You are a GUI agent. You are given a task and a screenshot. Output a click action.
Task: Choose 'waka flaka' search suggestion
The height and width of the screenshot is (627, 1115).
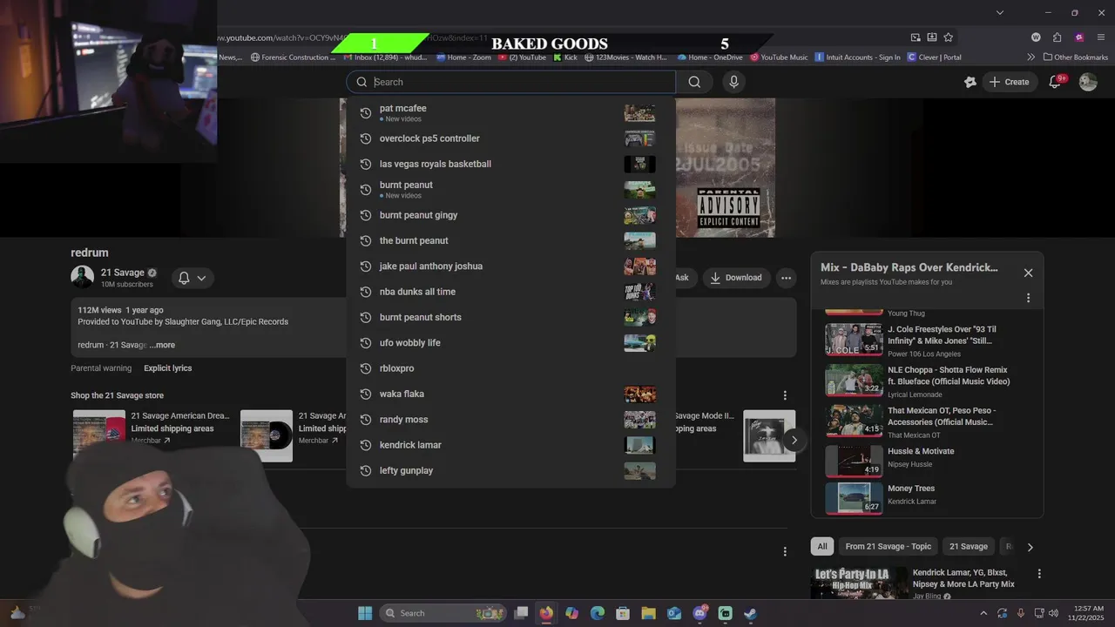(510, 394)
